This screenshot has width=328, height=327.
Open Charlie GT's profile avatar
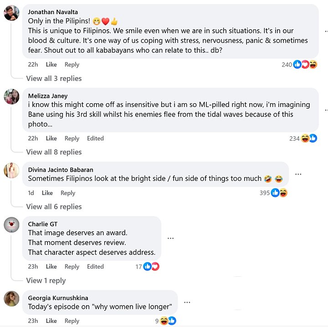pyautogui.click(x=11, y=225)
